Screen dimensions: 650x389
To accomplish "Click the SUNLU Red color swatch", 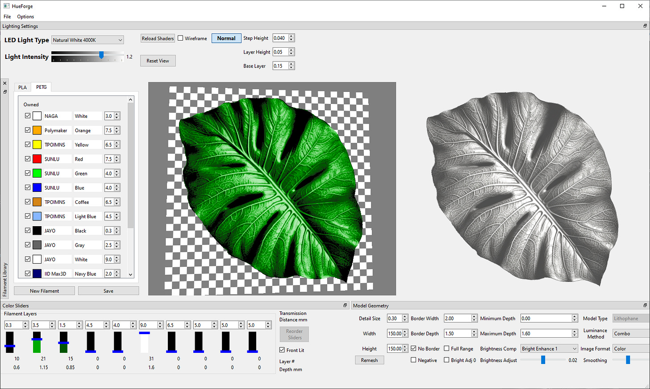I will [37, 159].
